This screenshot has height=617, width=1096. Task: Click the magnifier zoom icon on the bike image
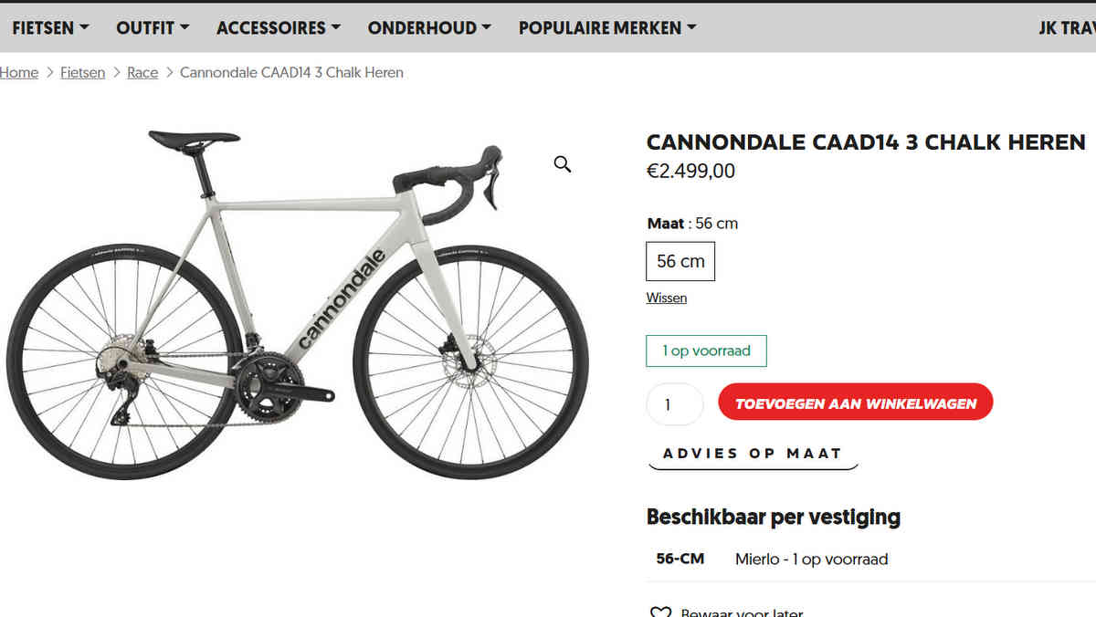coord(563,164)
